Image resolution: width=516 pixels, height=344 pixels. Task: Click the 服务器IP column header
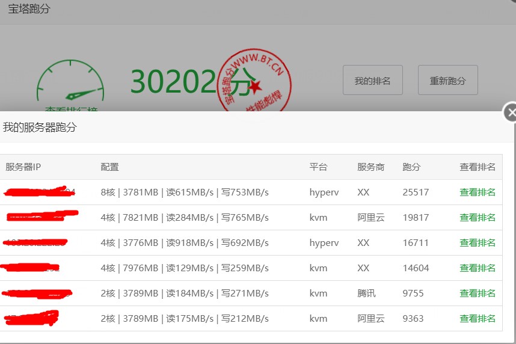click(23, 167)
